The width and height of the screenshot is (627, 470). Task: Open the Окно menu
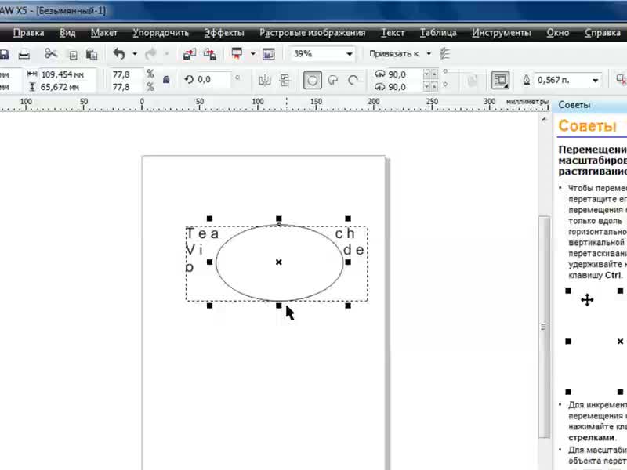tap(558, 33)
